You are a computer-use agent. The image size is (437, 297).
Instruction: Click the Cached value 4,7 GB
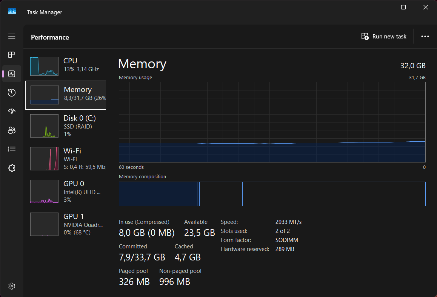coord(188,257)
